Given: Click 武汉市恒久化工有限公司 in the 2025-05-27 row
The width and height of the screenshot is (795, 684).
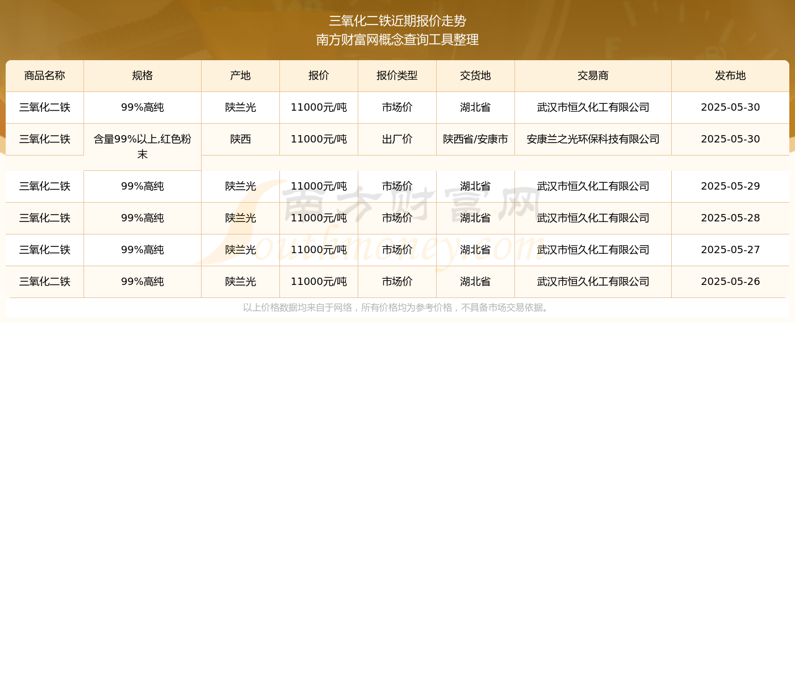Looking at the screenshot, I should [x=593, y=250].
